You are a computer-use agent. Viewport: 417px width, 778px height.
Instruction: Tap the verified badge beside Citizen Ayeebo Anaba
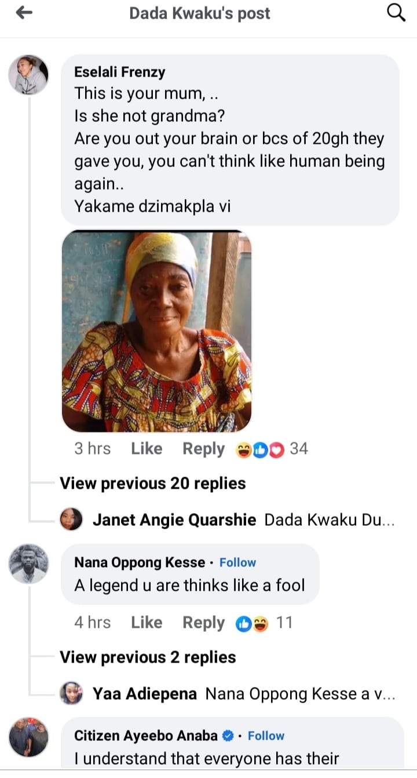click(228, 736)
